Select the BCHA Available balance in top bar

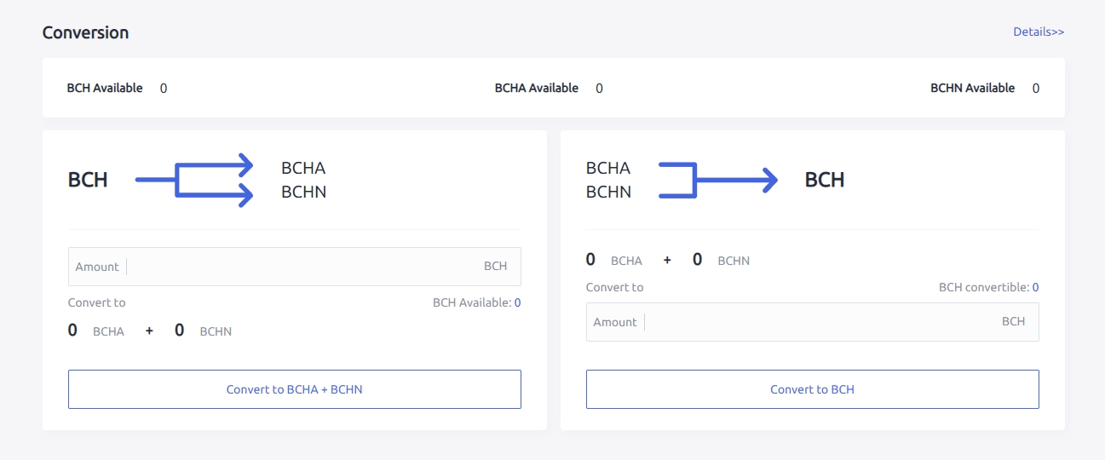pos(599,88)
